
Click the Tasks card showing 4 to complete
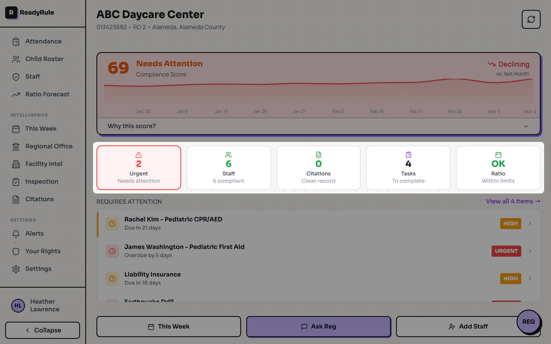point(408,168)
